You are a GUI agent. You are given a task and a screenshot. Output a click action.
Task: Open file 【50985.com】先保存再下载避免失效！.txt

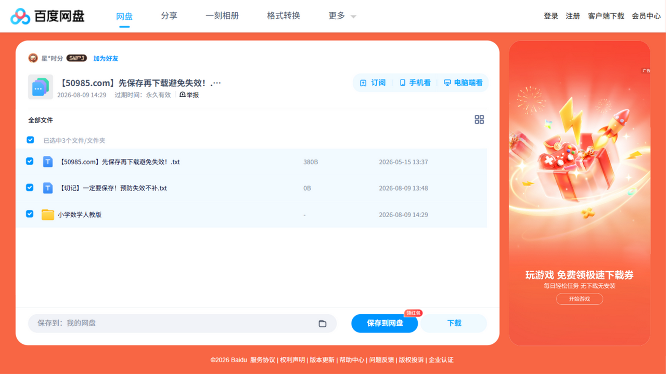pos(119,162)
